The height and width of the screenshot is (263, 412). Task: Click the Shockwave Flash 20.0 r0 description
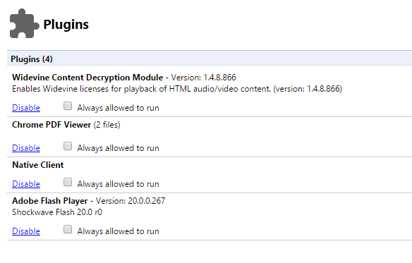[x=57, y=212]
